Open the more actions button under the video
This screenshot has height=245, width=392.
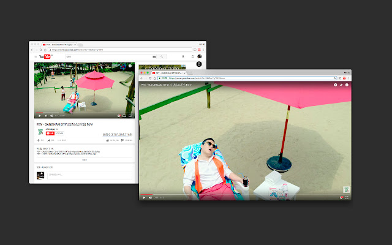coord(62,140)
